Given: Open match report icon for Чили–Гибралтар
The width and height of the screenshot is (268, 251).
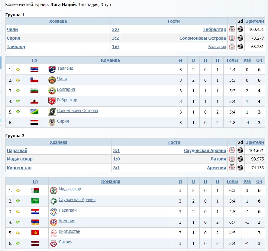Looking at the screenshot, I should click(232, 29).
